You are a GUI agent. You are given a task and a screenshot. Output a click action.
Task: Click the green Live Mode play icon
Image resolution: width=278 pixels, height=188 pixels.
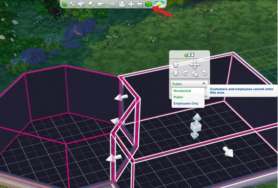click(65, 4)
